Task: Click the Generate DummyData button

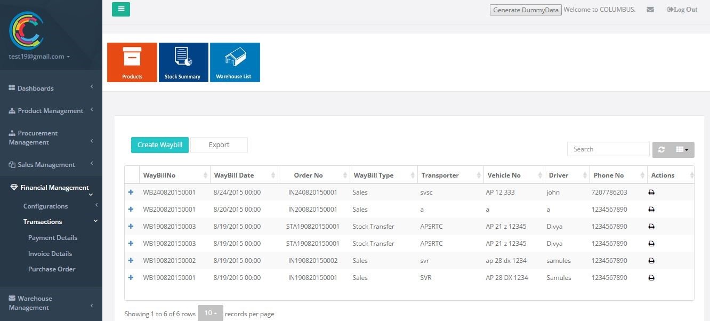Action: pyautogui.click(x=526, y=10)
